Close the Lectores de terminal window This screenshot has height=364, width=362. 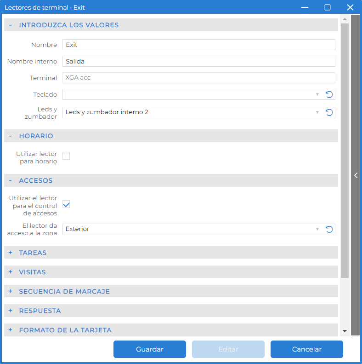point(350,7)
